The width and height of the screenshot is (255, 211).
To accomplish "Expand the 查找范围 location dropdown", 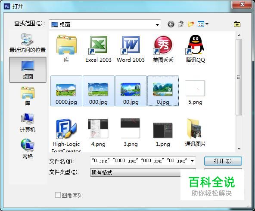I will 157,24.
